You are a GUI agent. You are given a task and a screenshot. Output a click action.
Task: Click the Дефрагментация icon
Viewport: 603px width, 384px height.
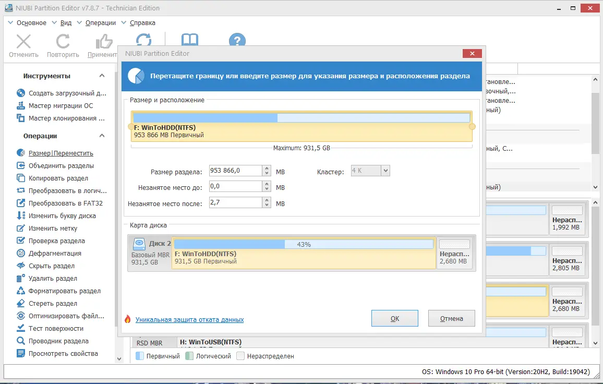[x=21, y=253]
